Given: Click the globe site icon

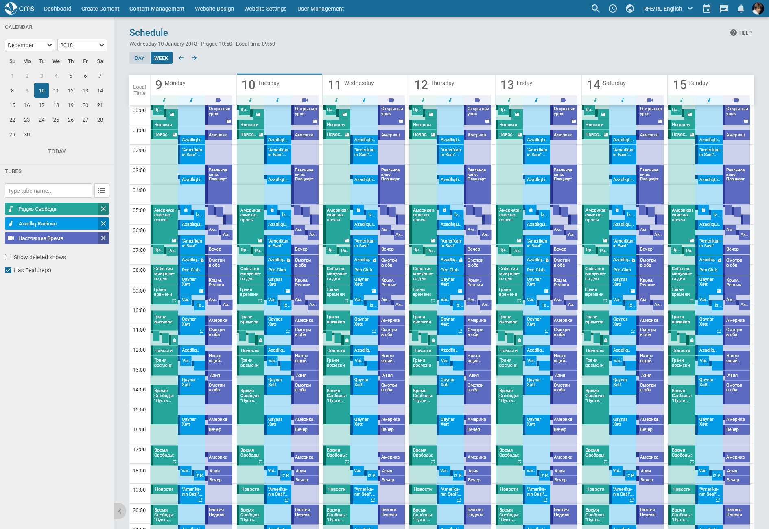Looking at the screenshot, I should click(630, 9).
